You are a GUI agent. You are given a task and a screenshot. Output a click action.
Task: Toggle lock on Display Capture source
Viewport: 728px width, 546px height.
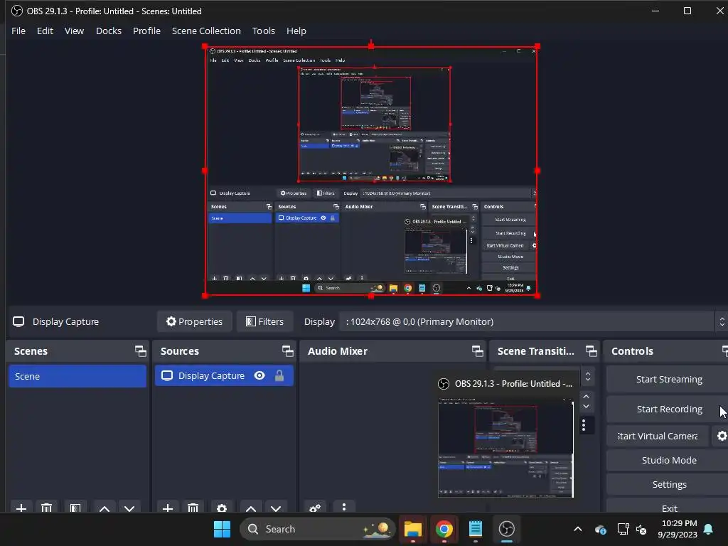coord(279,375)
